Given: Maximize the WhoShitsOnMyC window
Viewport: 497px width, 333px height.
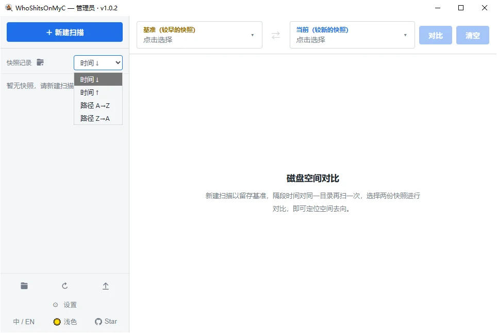Looking at the screenshot, I should (461, 8).
